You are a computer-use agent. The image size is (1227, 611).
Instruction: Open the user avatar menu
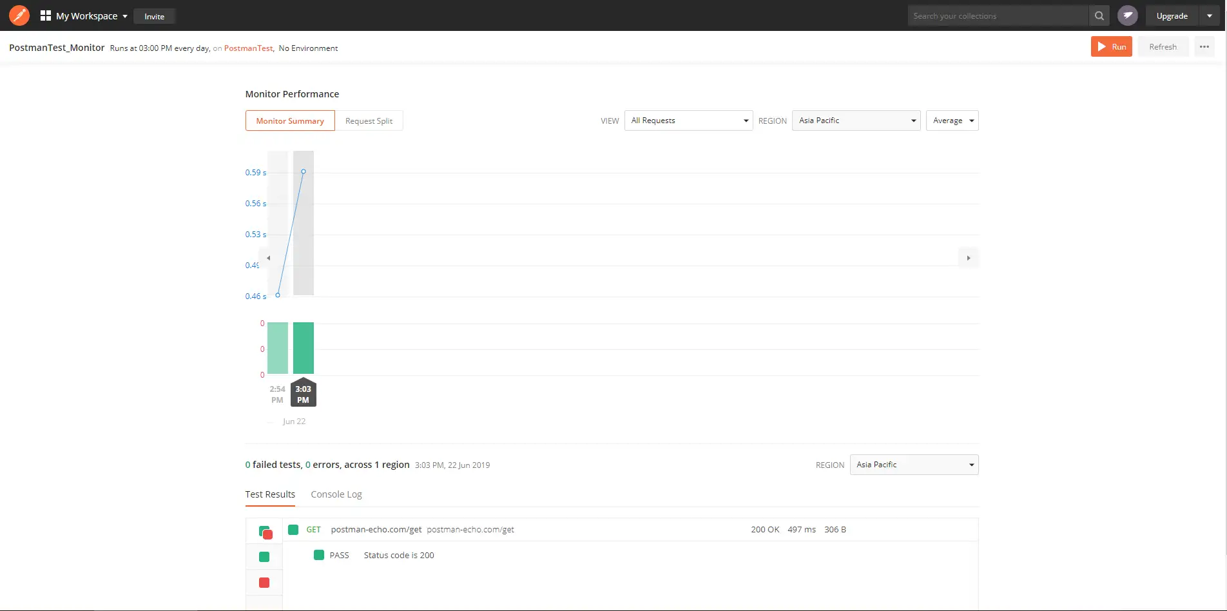click(1127, 15)
